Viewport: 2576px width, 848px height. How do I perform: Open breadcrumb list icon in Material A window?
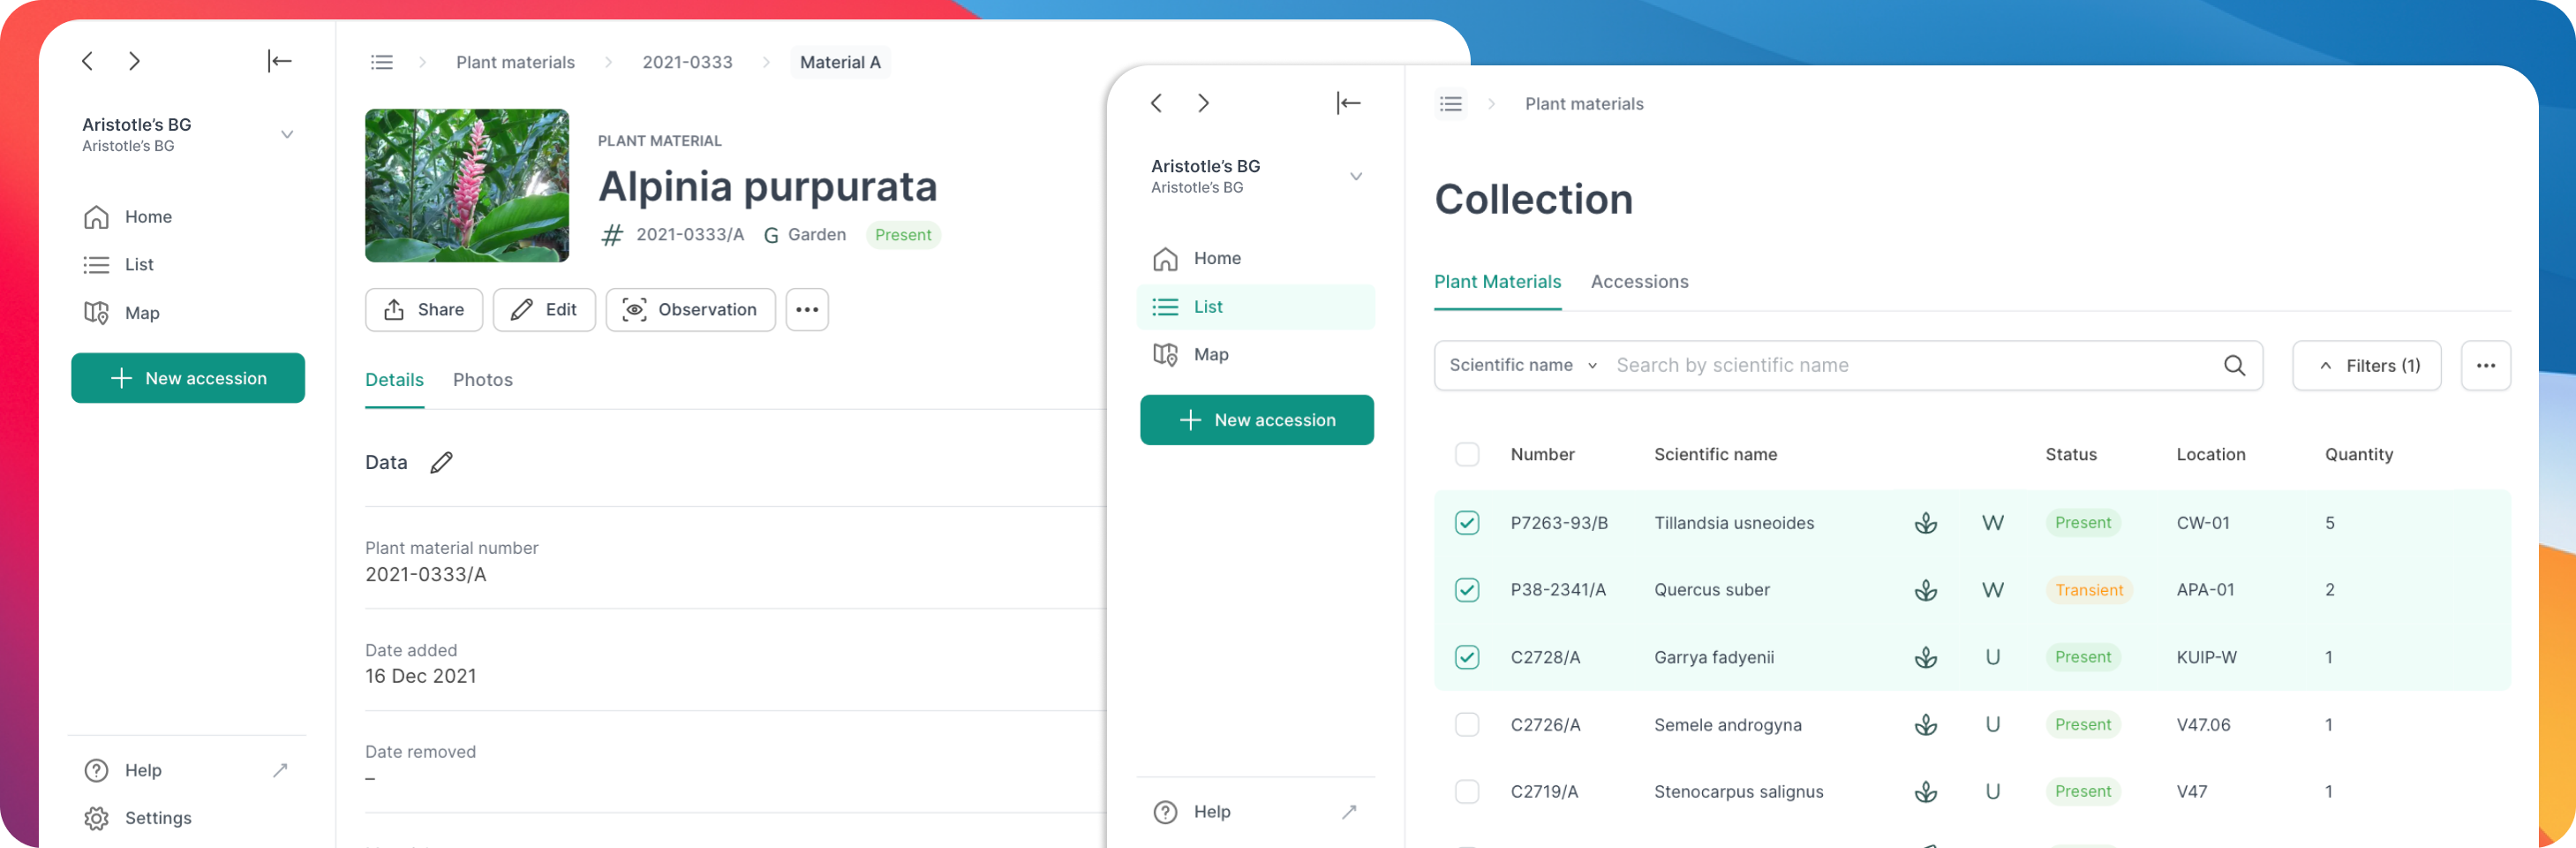point(382,62)
